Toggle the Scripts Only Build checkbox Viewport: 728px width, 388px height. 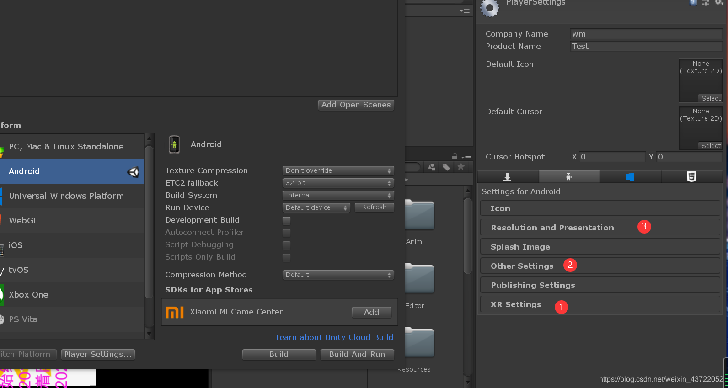coord(286,257)
